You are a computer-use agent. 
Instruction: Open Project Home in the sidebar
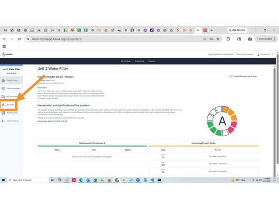pos(11,80)
